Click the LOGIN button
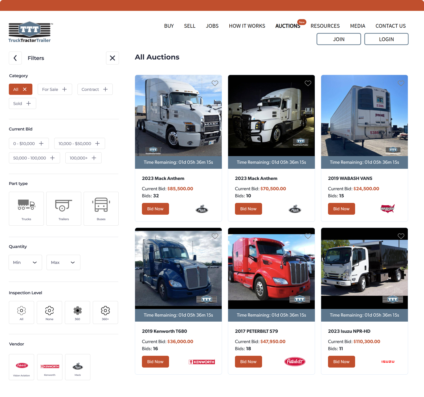The image size is (424, 397). (x=387, y=39)
